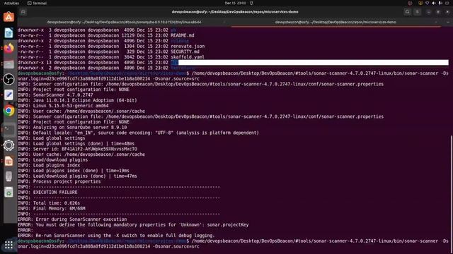
Task: Click on renovate.json in the listing
Action: pos(188,47)
